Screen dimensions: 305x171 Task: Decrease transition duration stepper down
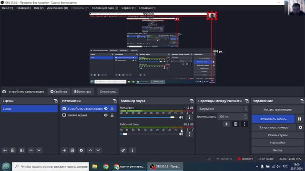coord(245,118)
